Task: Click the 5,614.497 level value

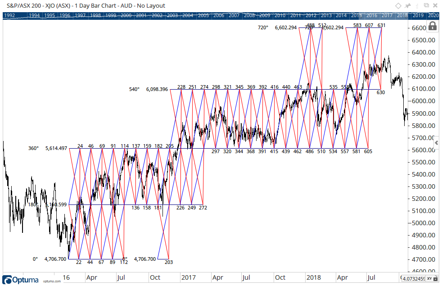Action: click(56, 148)
